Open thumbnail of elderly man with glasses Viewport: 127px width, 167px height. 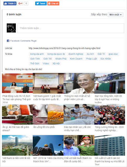coord(79,83)
